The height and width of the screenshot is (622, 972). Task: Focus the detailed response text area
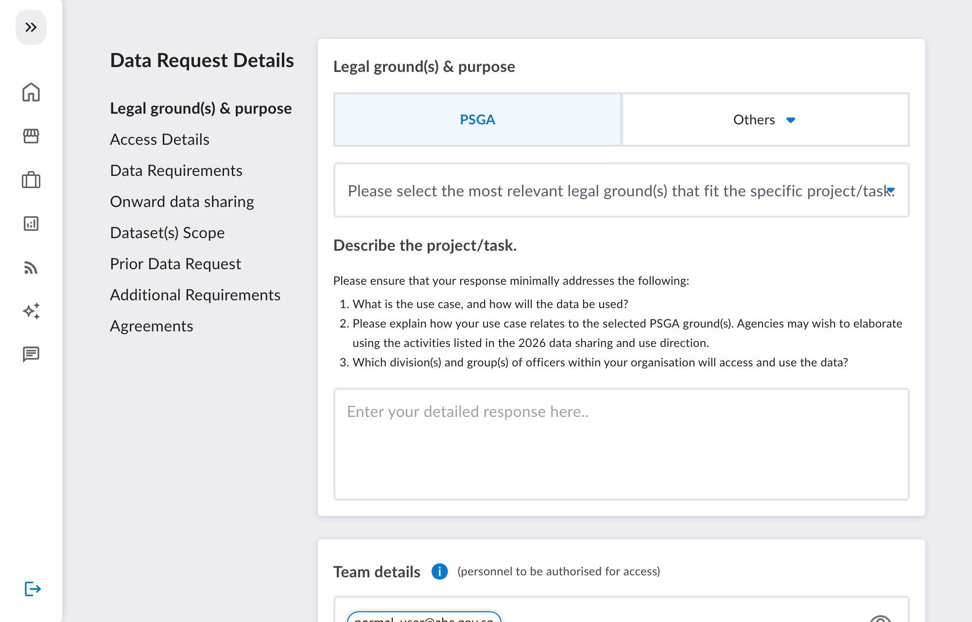pos(621,444)
